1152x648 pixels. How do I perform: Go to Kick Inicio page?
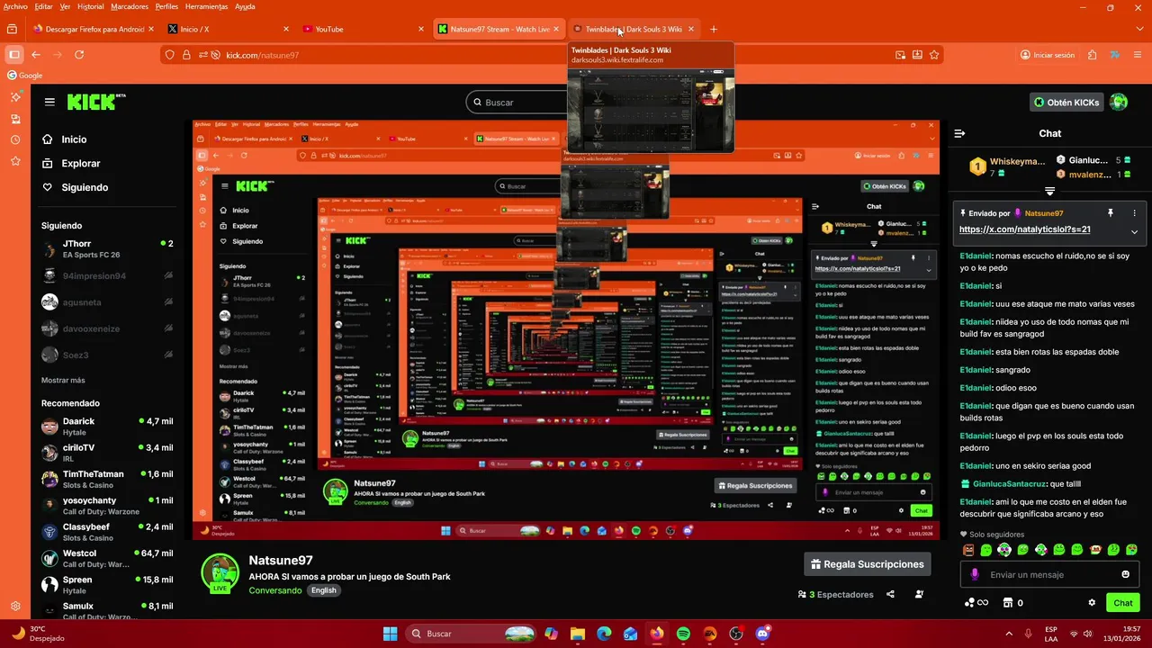coord(74,139)
